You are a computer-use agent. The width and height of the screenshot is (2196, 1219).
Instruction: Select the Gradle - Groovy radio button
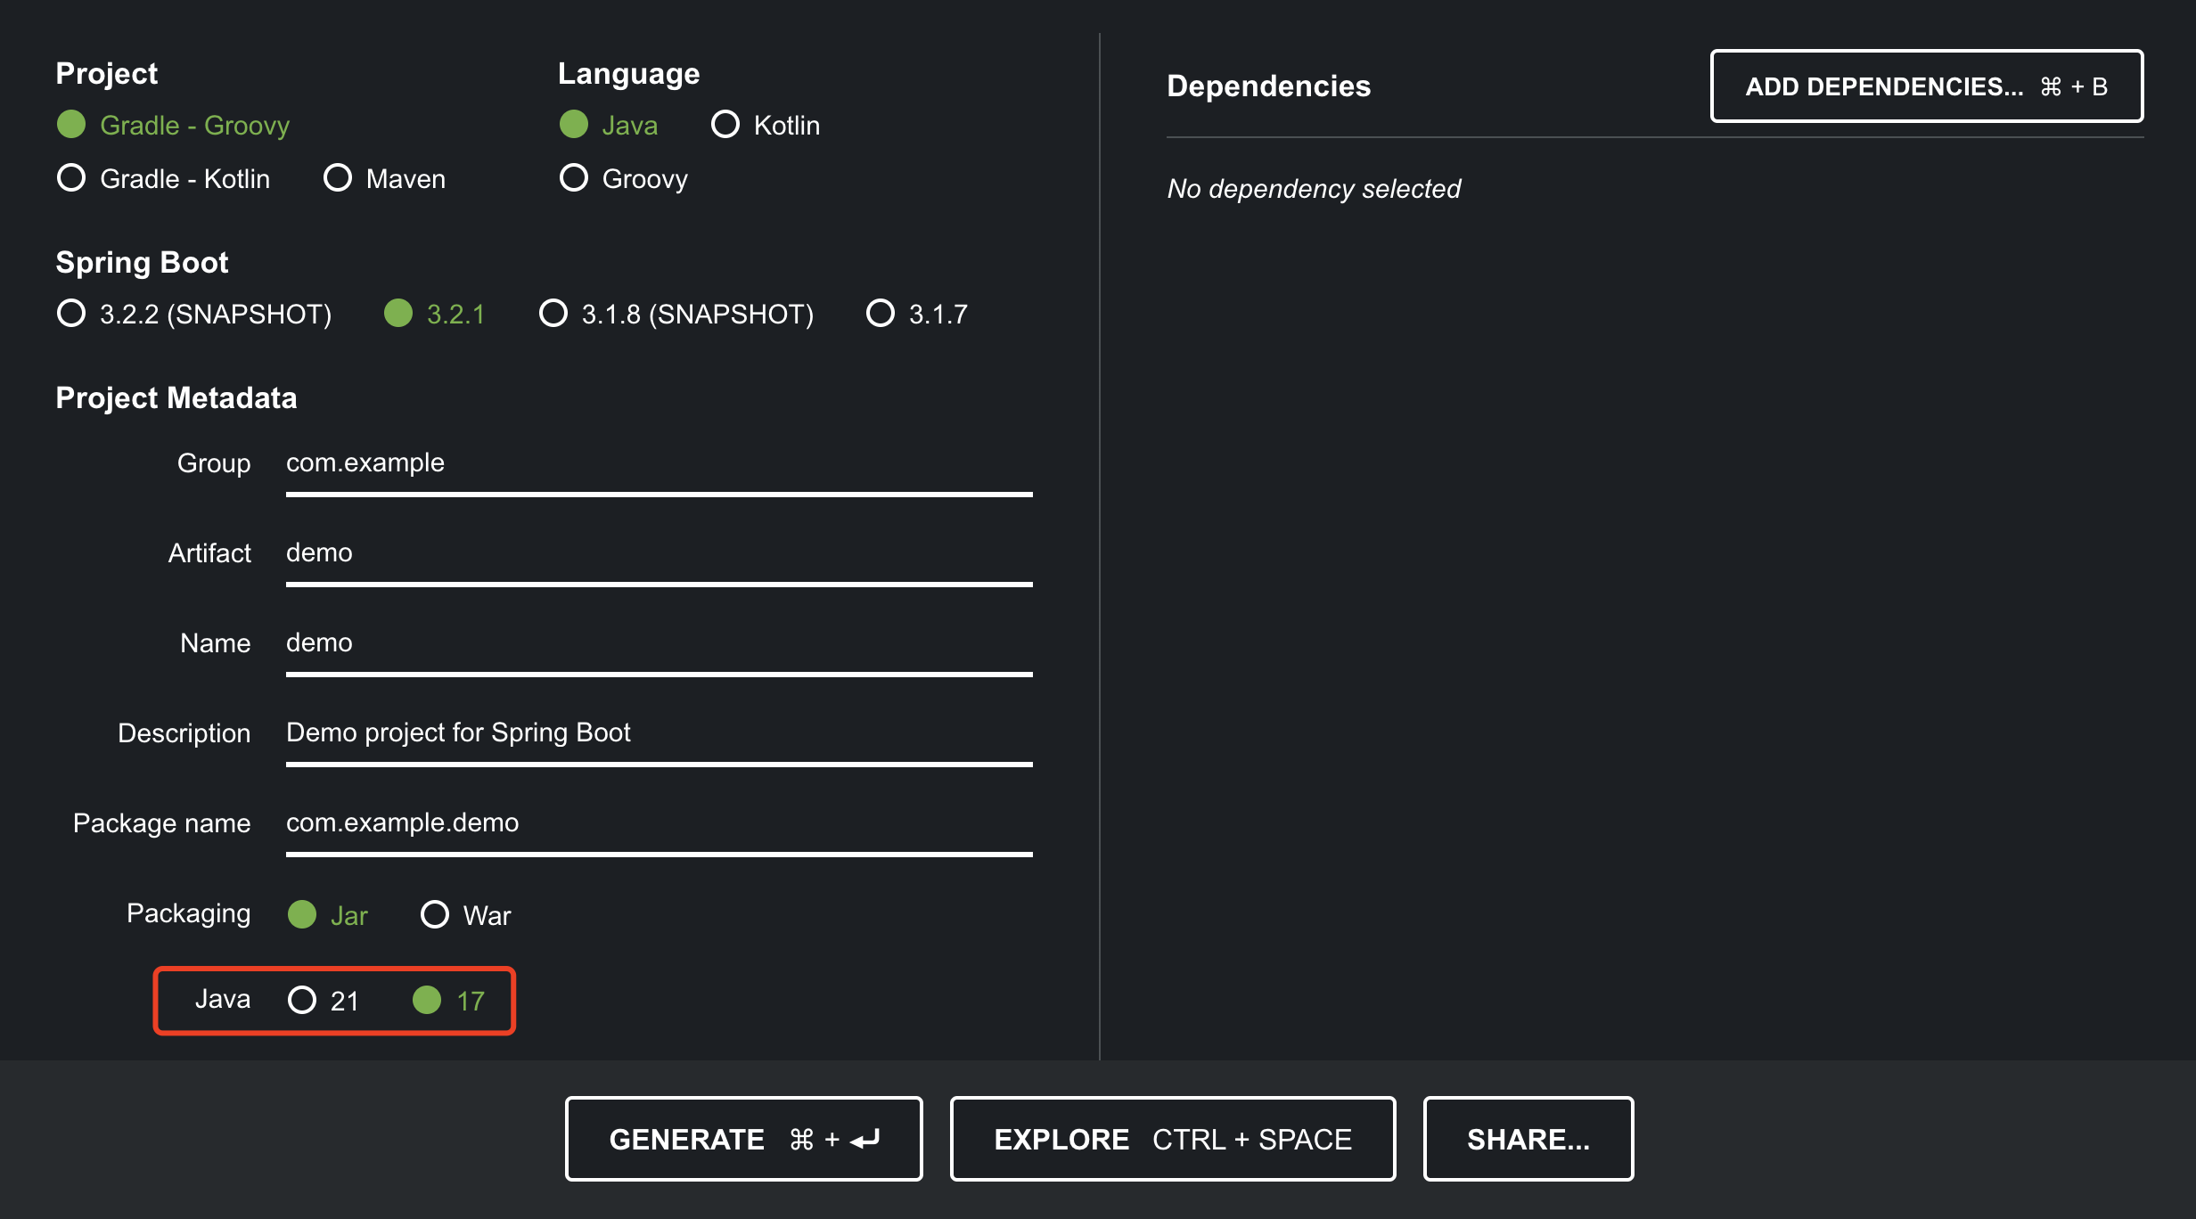tap(71, 125)
